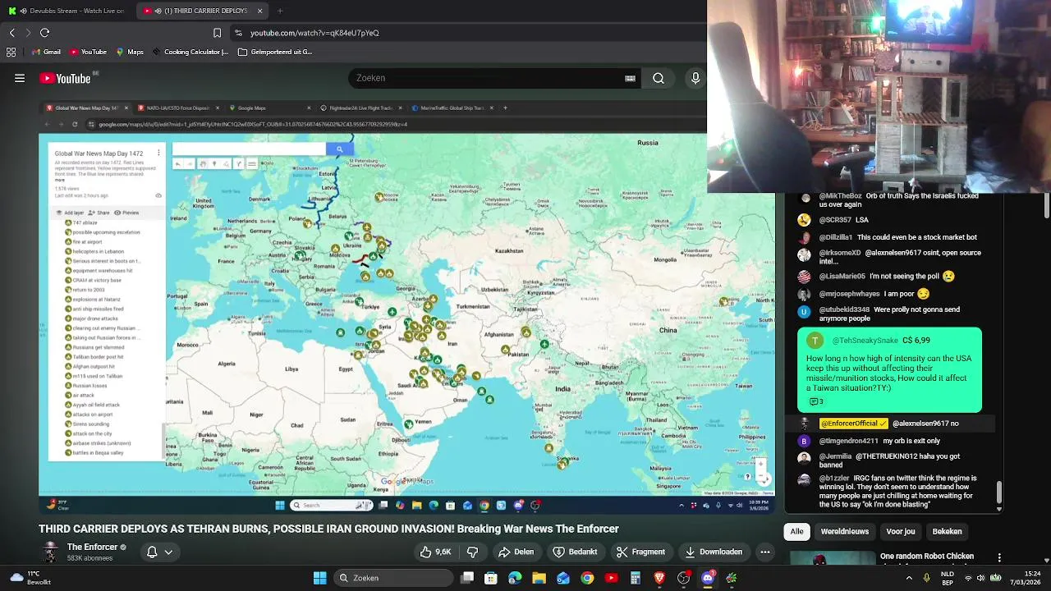Screen dimensions: 1051x591
Task: Switch to Brave browser on taskbar
Action: click(x=659, y=578)
